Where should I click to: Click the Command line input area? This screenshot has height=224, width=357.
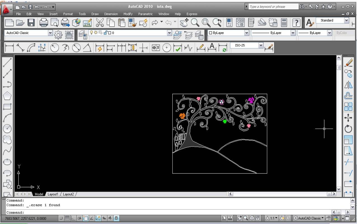[x=168, y=213]
